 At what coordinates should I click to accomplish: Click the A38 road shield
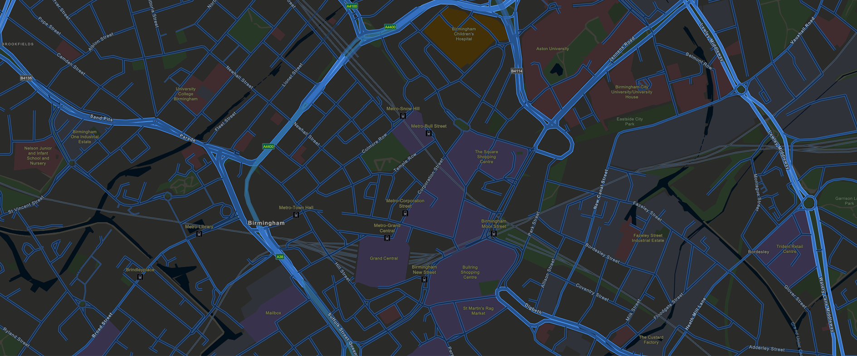280,257
